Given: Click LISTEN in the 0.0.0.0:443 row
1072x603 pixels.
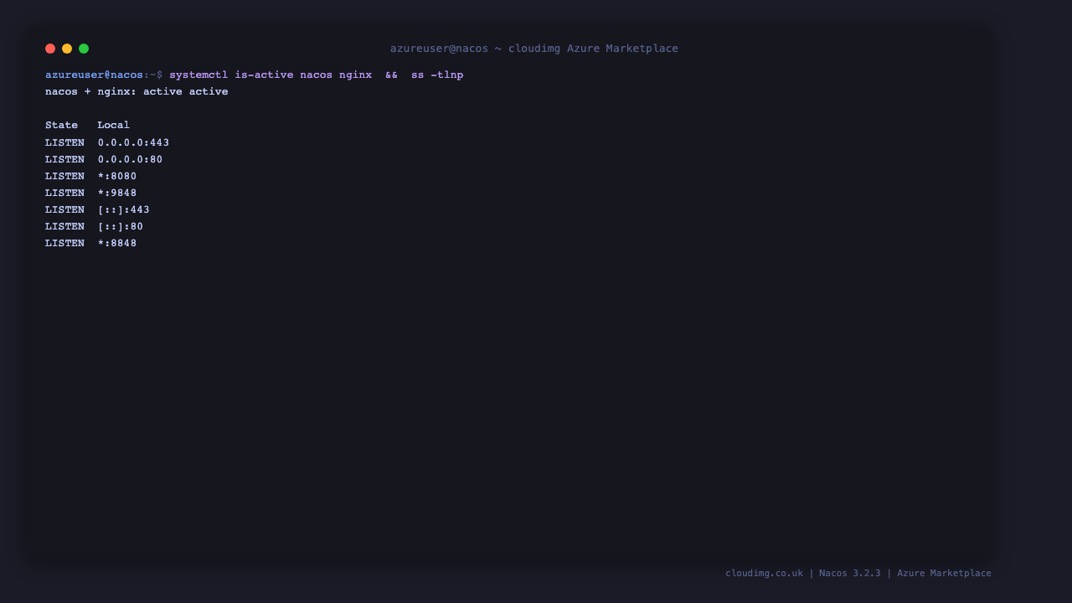Looking at the screenshot, I should click(x=64, y=143).
